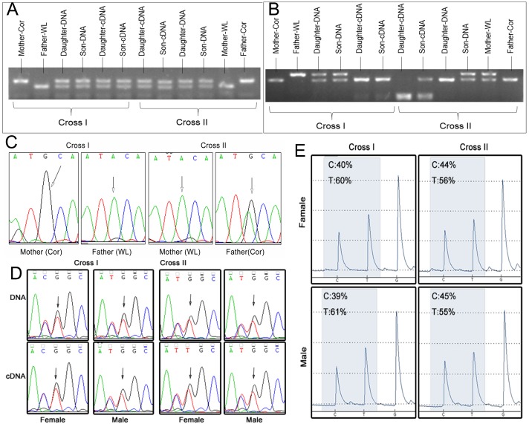Open the gel image in panel A
Image resolution: width=529 pixels, height=424 pixels.
point(134,83)
